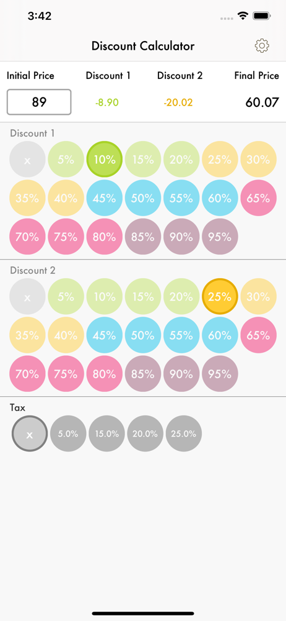Set Discount 1 to 30%
The height and width of the screenshot is (621, 286).
[258, 160]
